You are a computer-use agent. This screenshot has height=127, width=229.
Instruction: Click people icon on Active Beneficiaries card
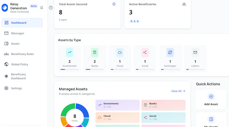click(x=184, y=4)
